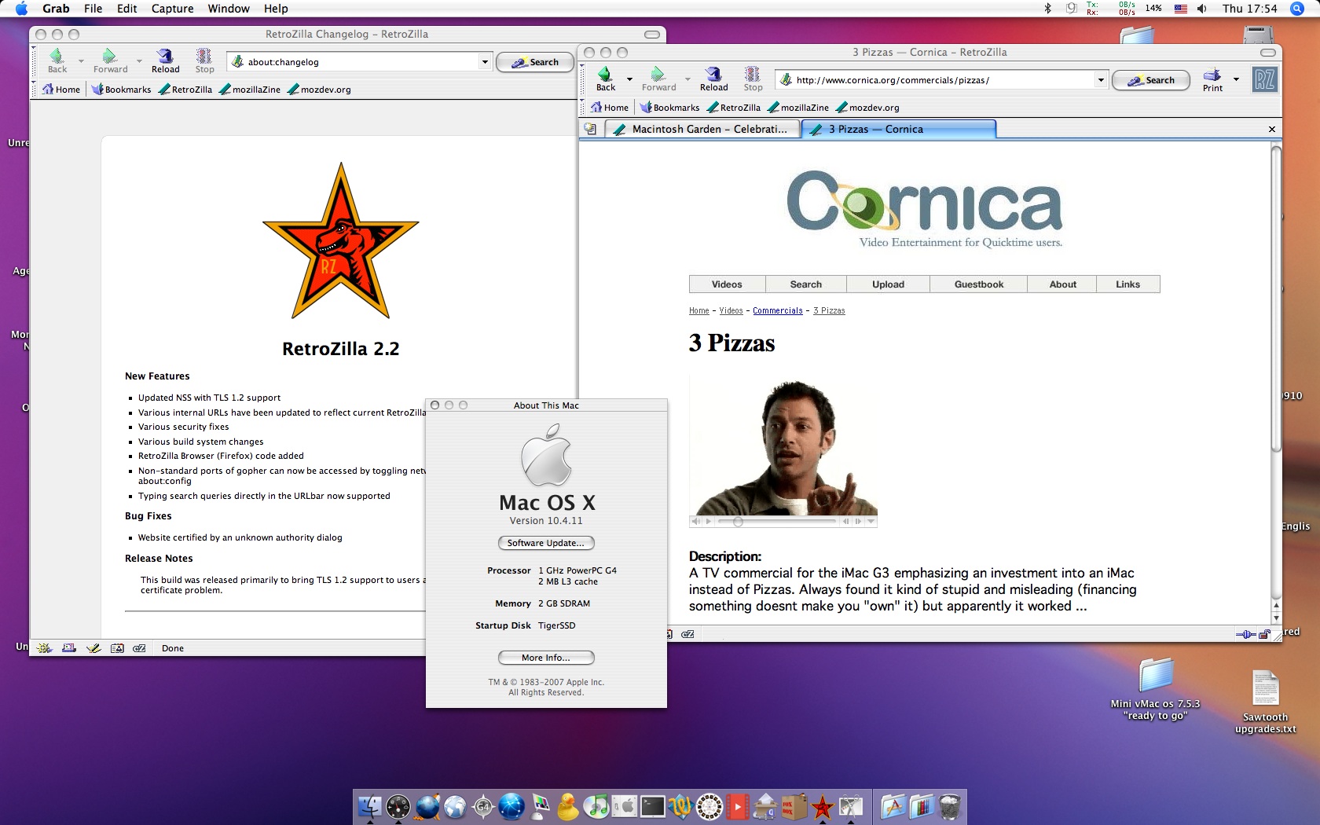Viewport: 1320px width, 825px height.
Task: Open Dashboard from the Dock
Action: pyautogui.click(x=398, y=806)
